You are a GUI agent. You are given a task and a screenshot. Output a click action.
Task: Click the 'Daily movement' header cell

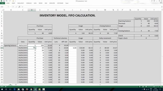tap(105, 38)
